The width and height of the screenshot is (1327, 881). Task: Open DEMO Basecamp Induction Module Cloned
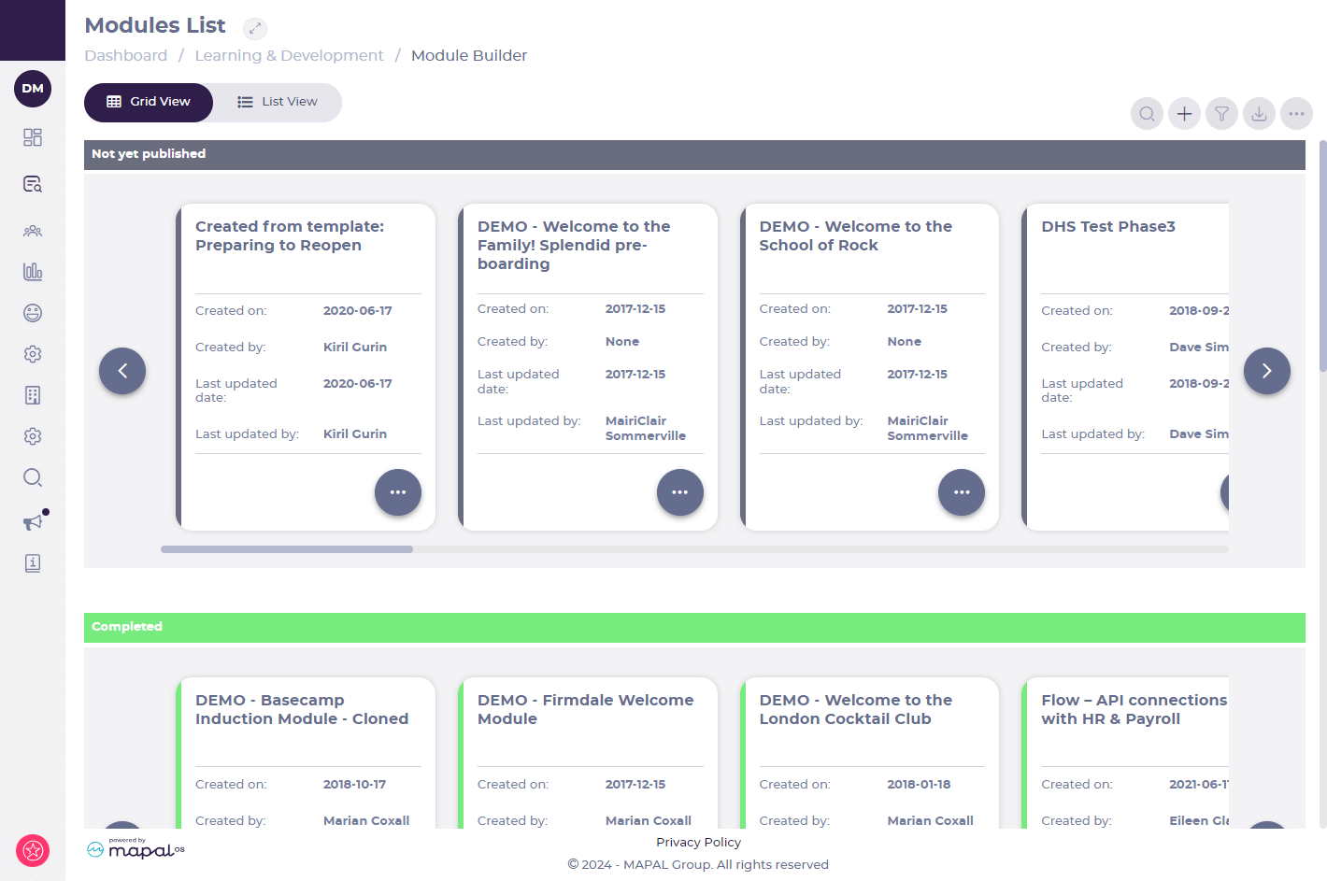[302, 709]
